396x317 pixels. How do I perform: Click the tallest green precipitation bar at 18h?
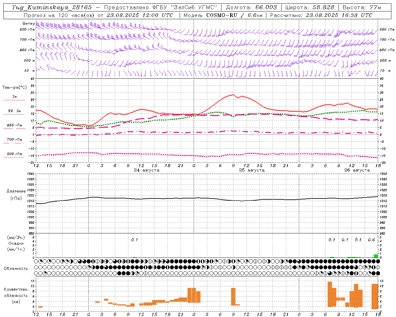[x=376, y=256]
